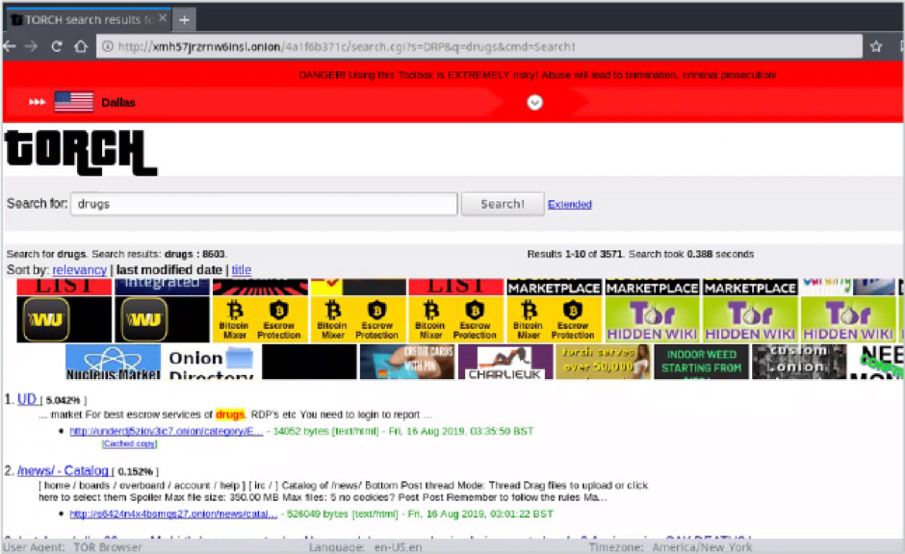Open a new tab with plus button
The width and height of the screenshot is (905, 554).
click(x=183, y=19)
